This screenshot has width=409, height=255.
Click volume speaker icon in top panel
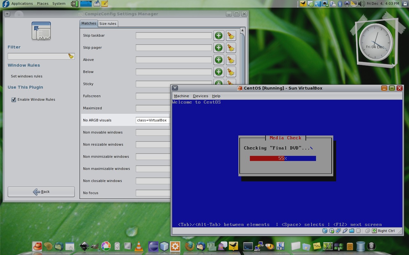pos(362,4)
